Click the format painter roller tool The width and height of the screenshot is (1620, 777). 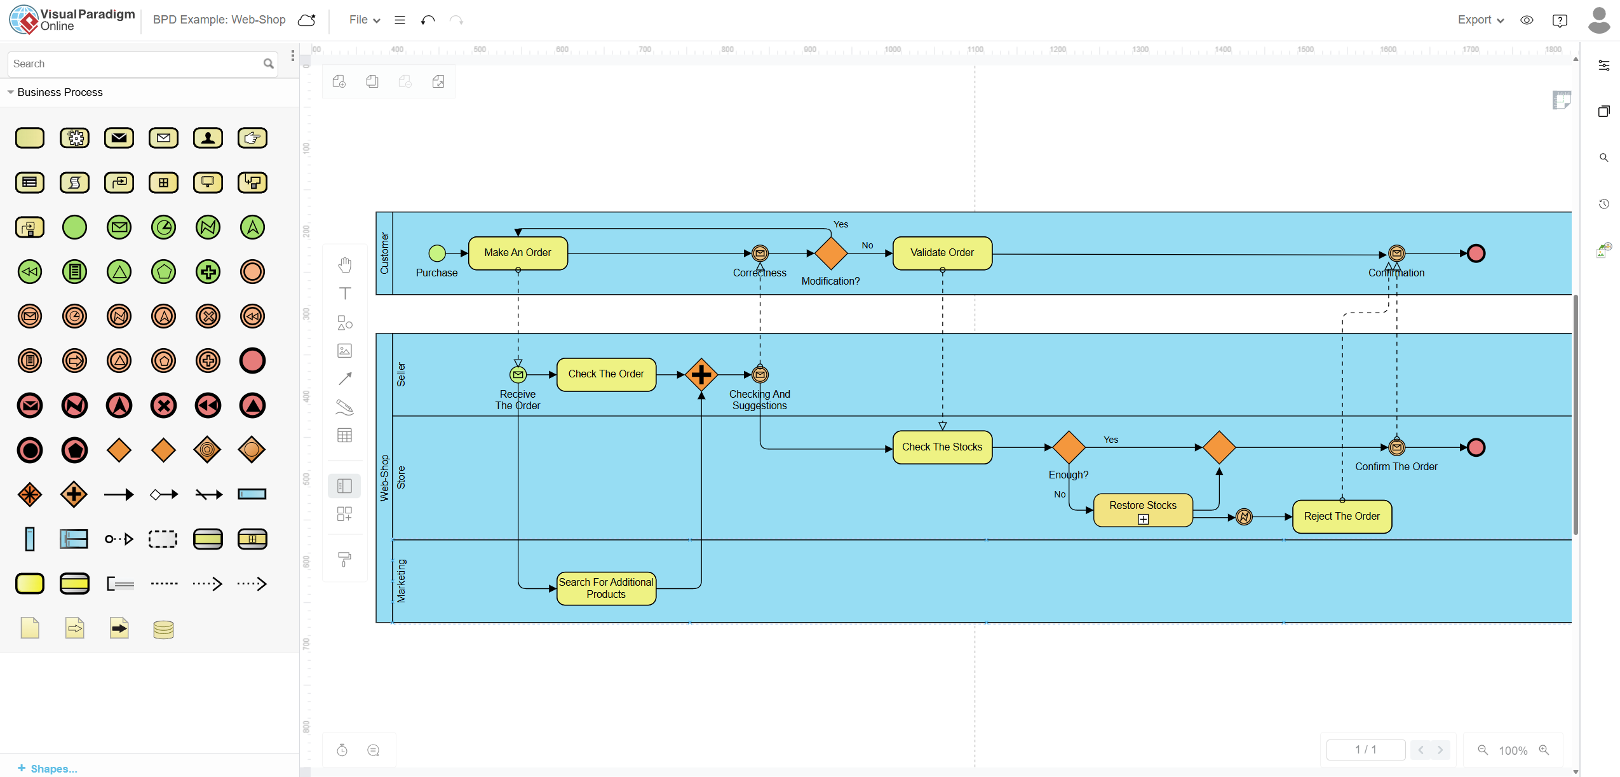344,559
